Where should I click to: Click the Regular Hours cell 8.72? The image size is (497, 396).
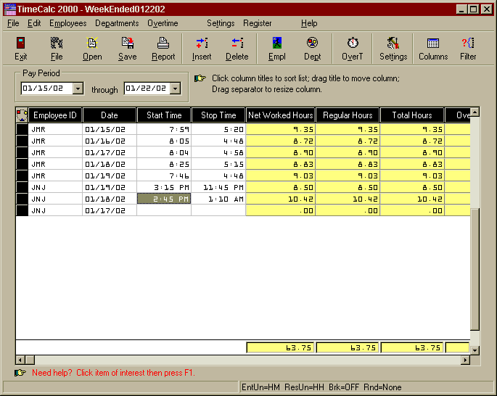coord(348,141)
